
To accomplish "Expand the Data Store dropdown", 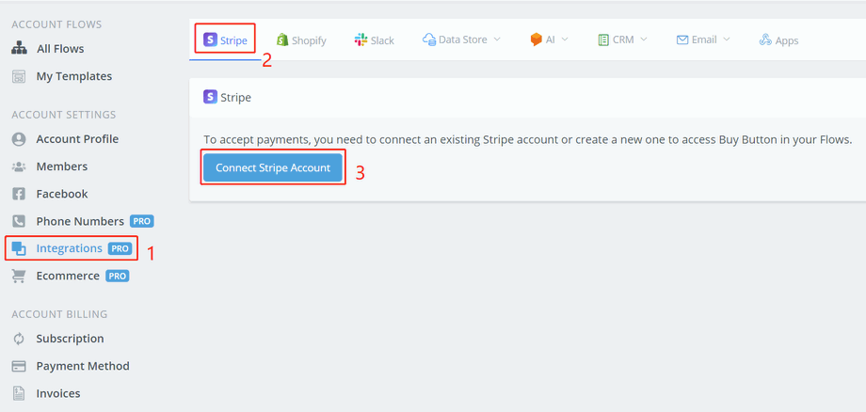I will pyautogui.click(x=461, y=40).
